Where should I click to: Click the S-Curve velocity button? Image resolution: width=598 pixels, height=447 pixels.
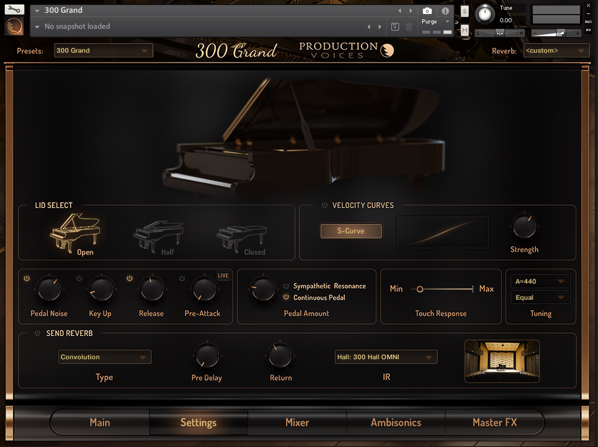(x=351, y=231)
